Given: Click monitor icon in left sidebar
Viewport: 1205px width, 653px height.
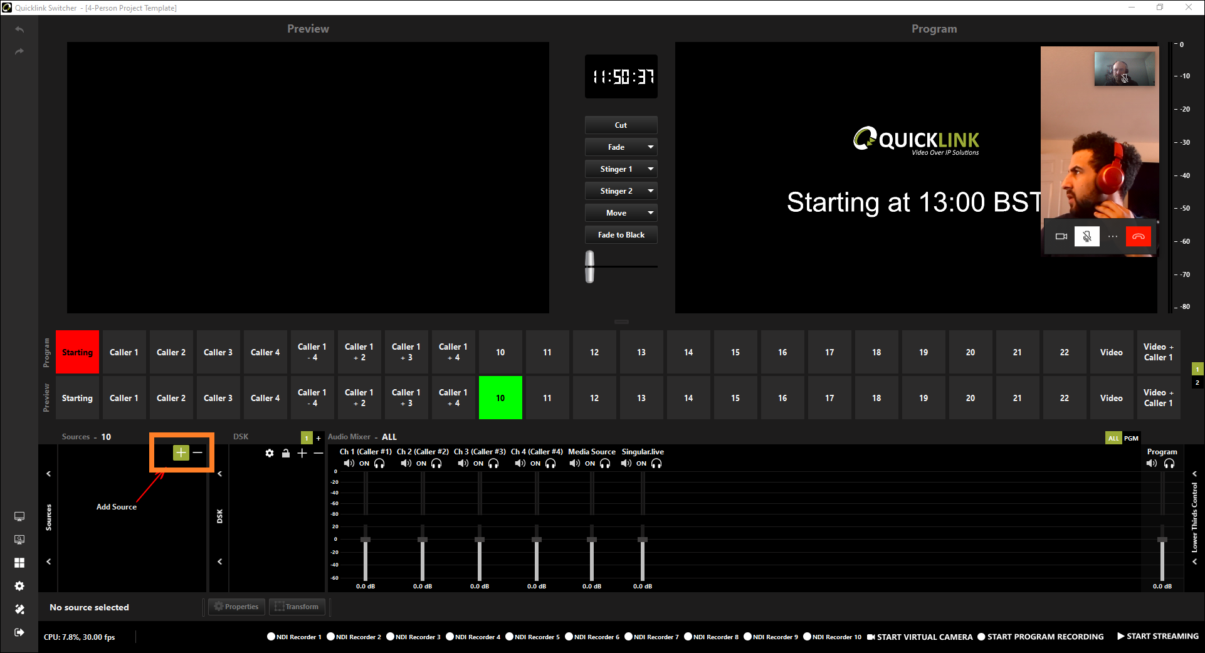Looking at the screenshot, I should click(19, 516).
